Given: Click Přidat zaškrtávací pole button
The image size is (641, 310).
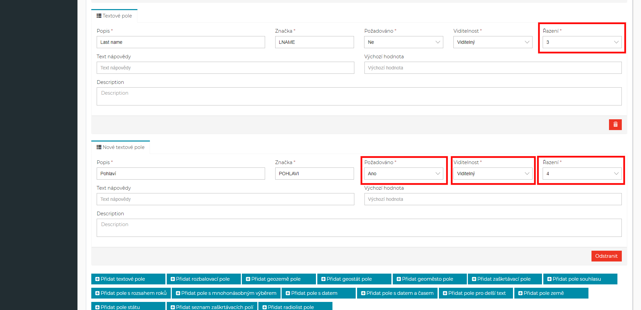Looking at the screenshot, I should coord(505,279).
